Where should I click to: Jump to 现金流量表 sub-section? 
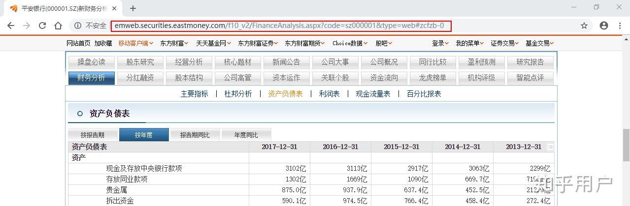[373, 94]
